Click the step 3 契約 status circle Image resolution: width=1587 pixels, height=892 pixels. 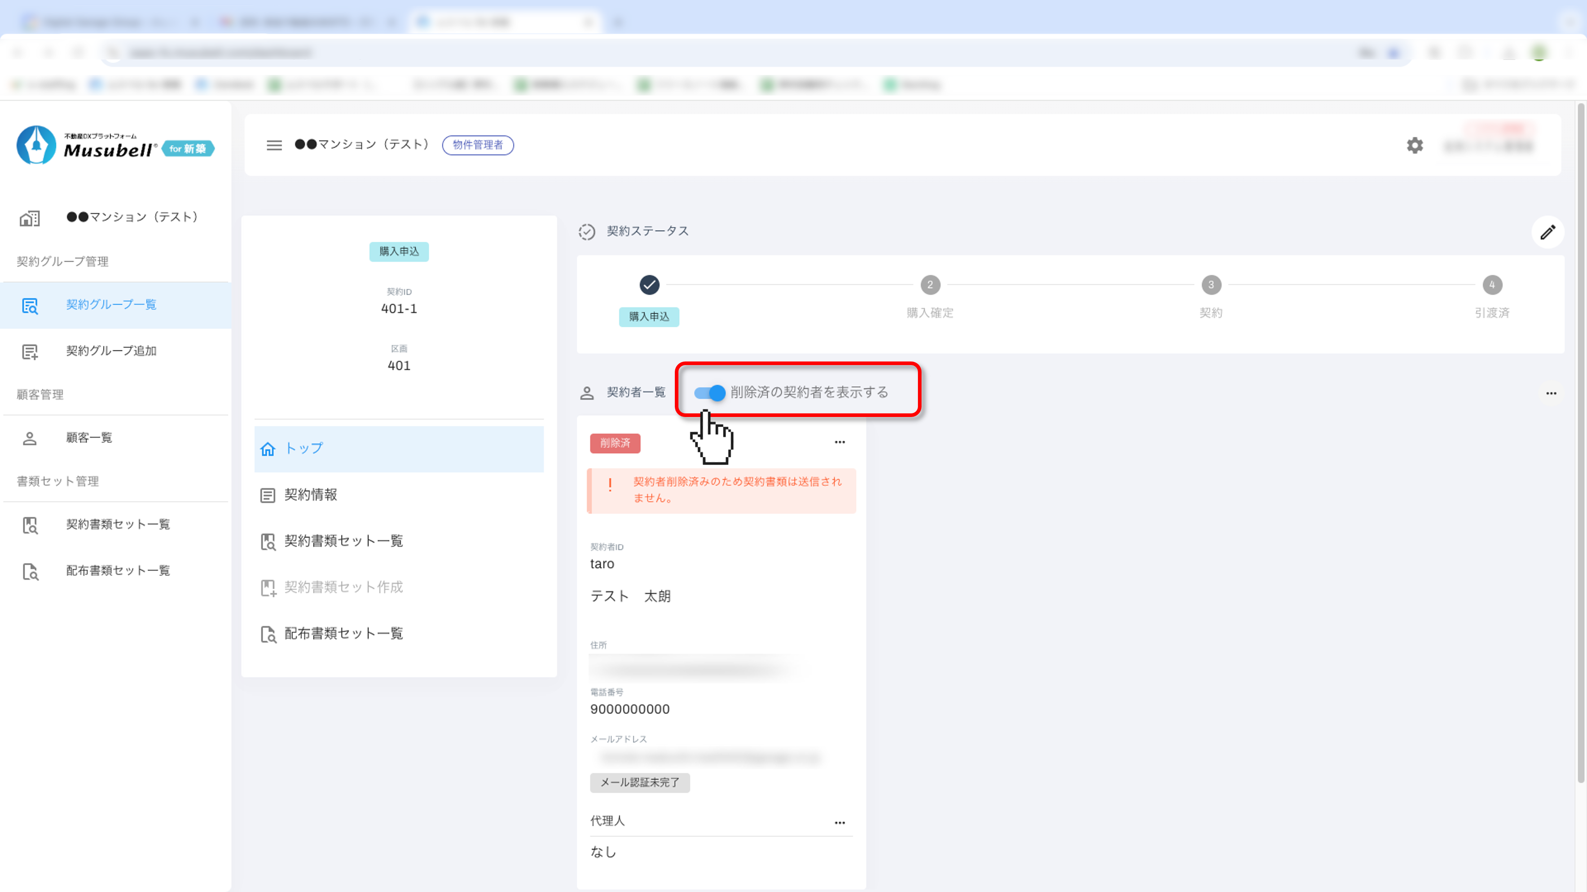point(1210,285)
